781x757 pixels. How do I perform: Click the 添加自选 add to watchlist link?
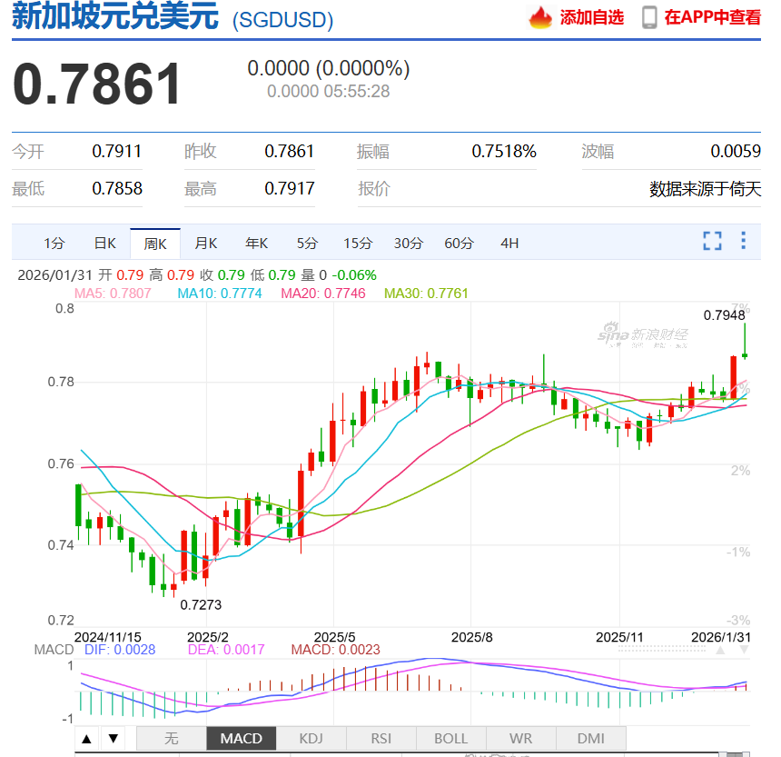pos(592,17)
